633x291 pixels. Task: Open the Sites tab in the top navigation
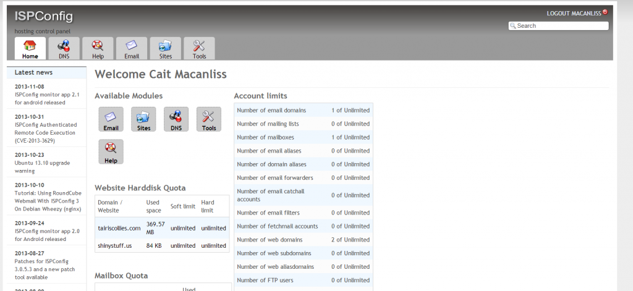166,48
